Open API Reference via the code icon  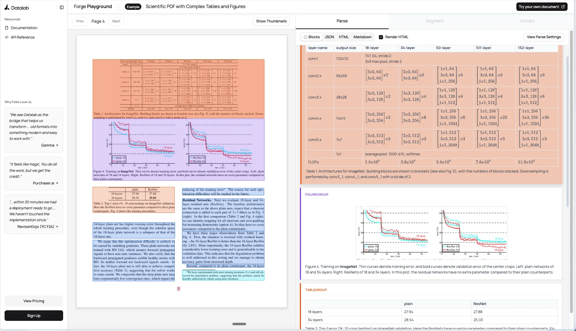(6, 37)
